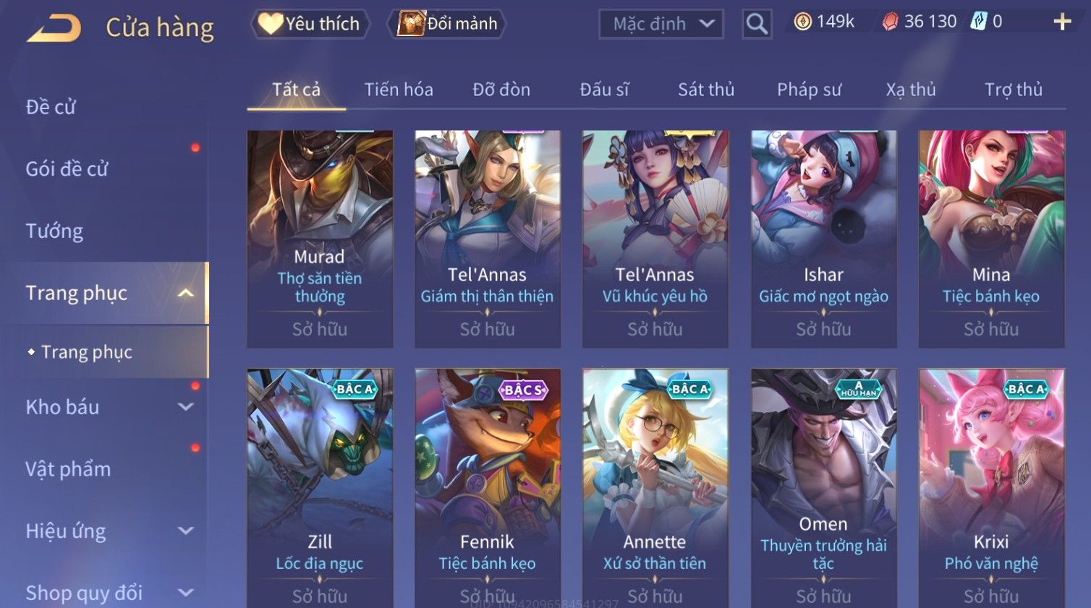1091x608 pixels.
Task: Open Tướng in the sidebar
Action: (54, 231)
